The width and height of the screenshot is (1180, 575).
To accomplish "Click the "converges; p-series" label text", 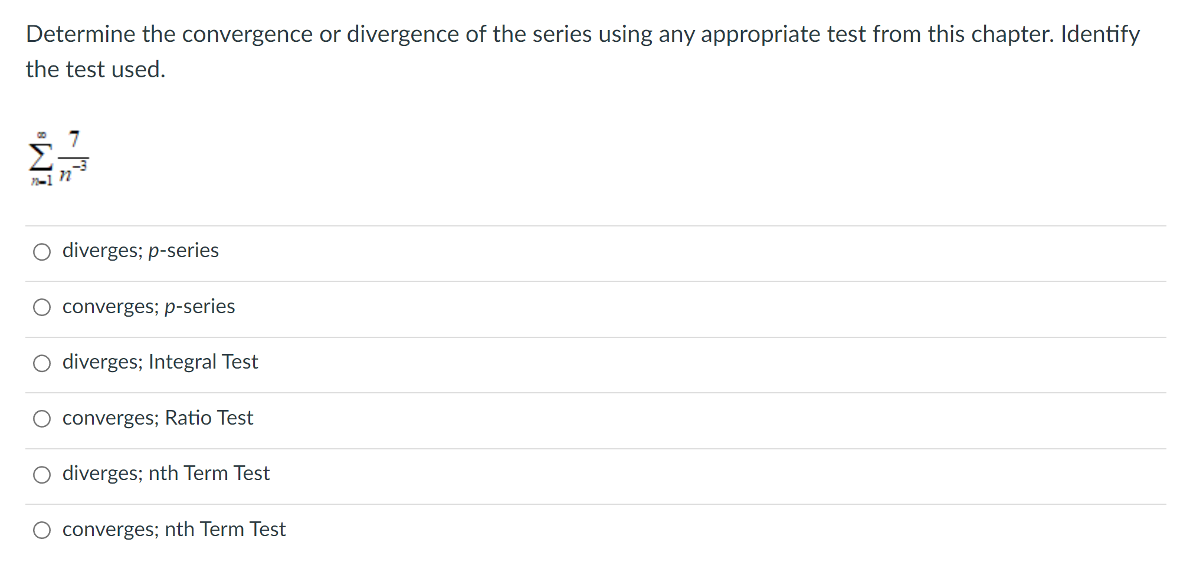I will click(x=148, y=306).
